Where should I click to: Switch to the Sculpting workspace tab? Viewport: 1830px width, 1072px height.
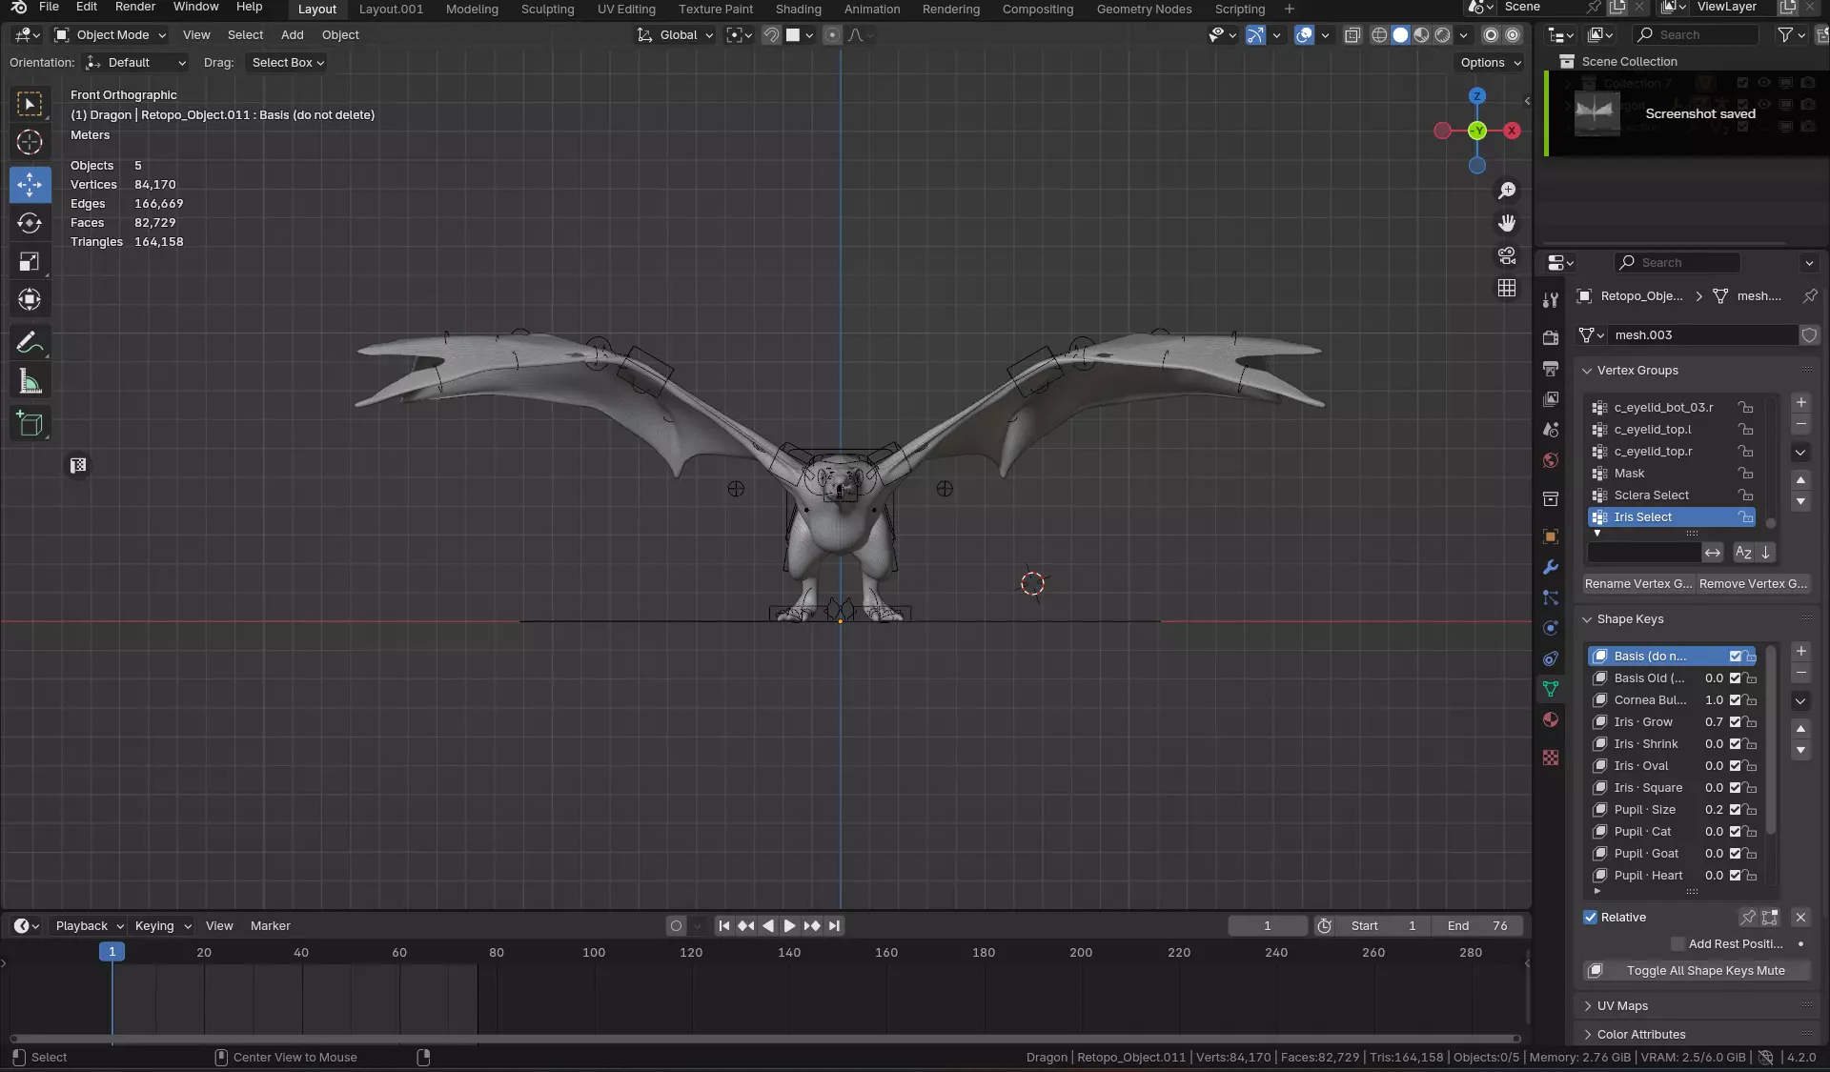[x=547, y=10]
